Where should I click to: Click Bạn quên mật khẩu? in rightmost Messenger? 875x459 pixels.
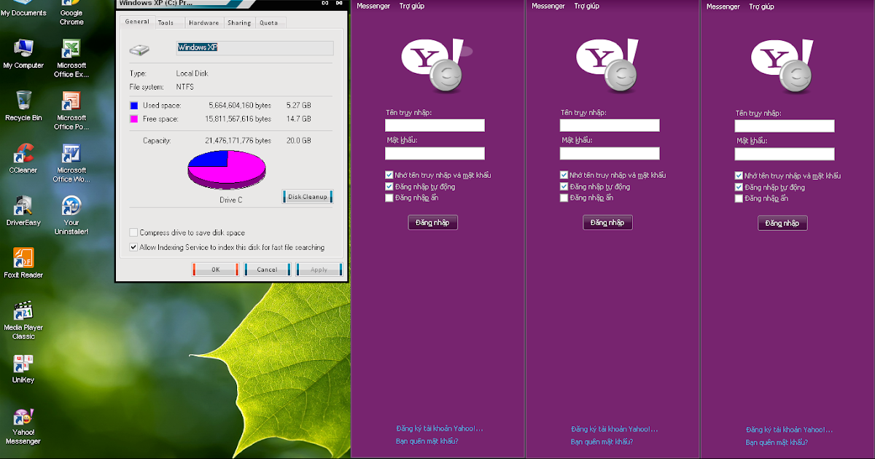pos(777,442)
